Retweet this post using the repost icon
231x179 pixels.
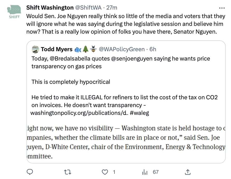tap(68, 172)
